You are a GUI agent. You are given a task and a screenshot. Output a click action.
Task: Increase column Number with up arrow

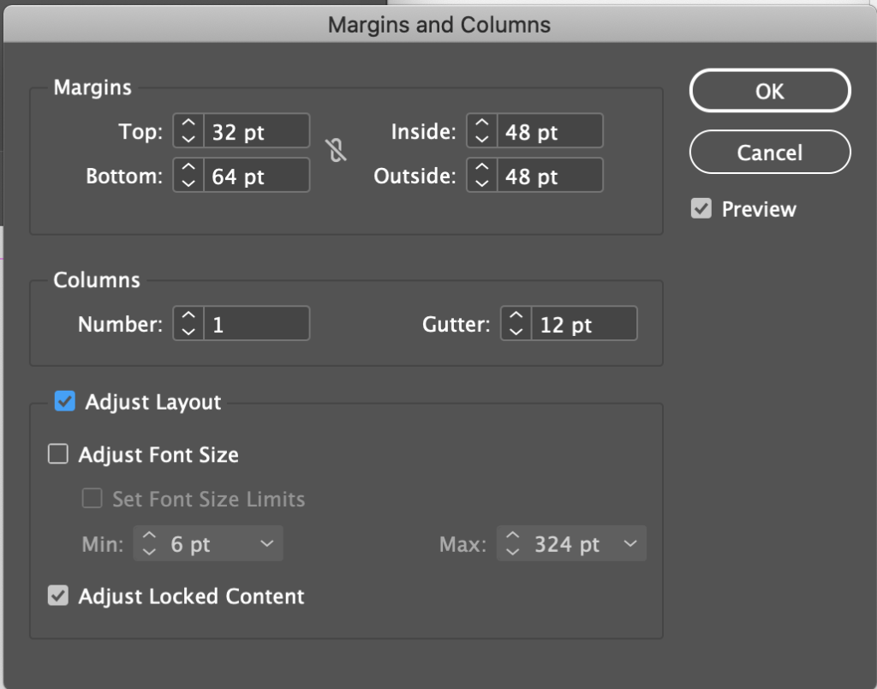(x=187, y=317)
